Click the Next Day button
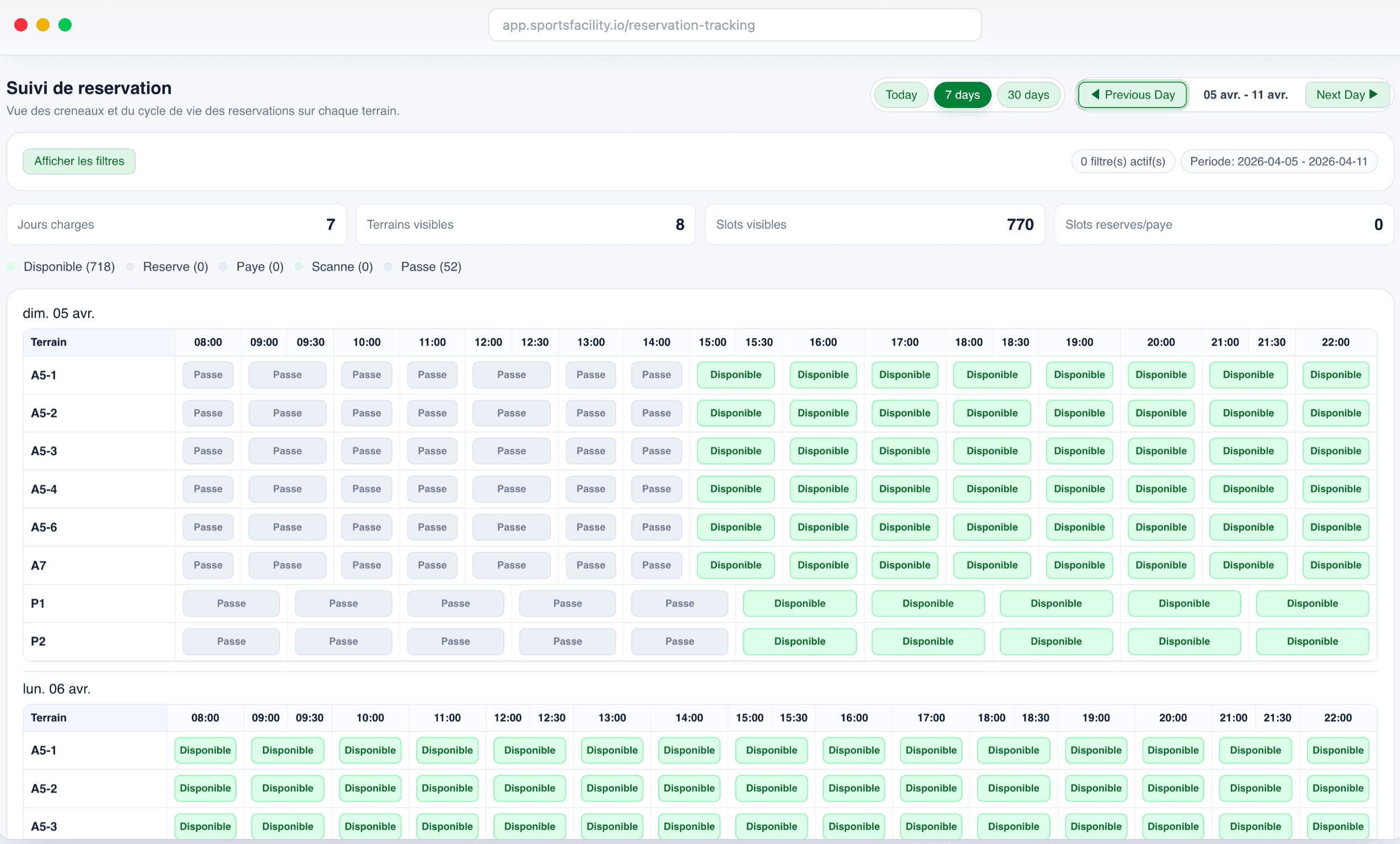Viewport: 1400px width, 844px height. point(1347,95)
